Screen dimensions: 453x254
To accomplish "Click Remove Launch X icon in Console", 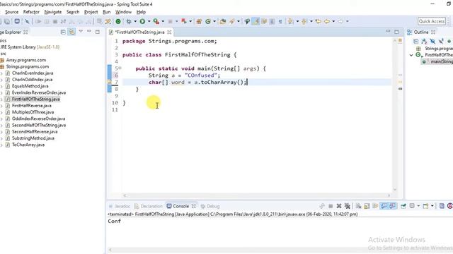I will pyautogui.click(x=339, y=206).
